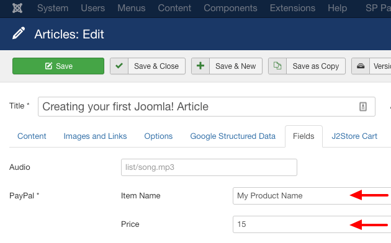
Task: Open the Menus menu
Action: [x=132, y=8]
